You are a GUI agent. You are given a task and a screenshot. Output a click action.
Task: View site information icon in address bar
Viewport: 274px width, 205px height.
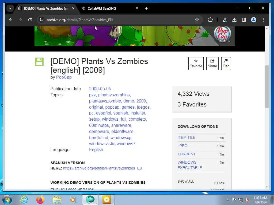(x=41, y=20)
